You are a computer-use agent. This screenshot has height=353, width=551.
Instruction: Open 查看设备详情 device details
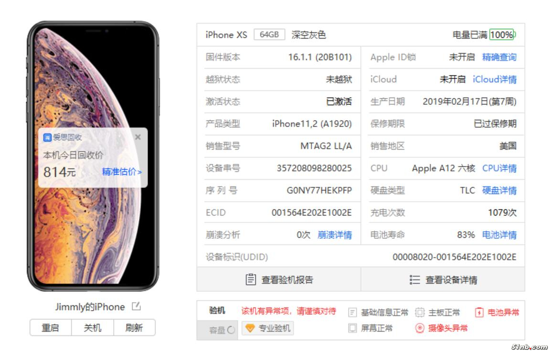(x=443, y=279)
